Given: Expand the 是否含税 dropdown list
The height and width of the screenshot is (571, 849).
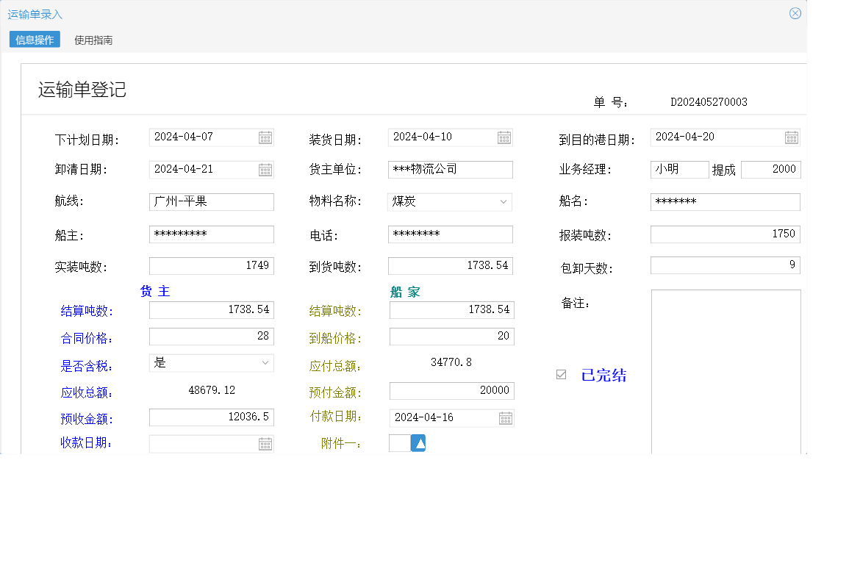Looking at the screenshot, I should tap(262, 363).
